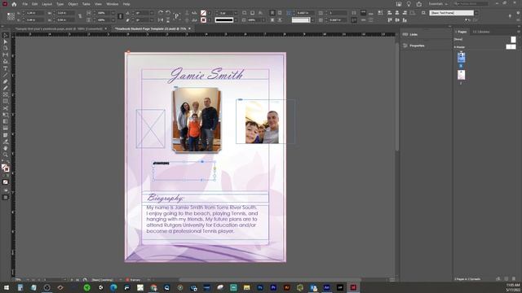Image resolution: width=522 pixels, height=293 pixels.
Task: Click the X position input field
Action: pyautogui.click(x=34, y=13)
